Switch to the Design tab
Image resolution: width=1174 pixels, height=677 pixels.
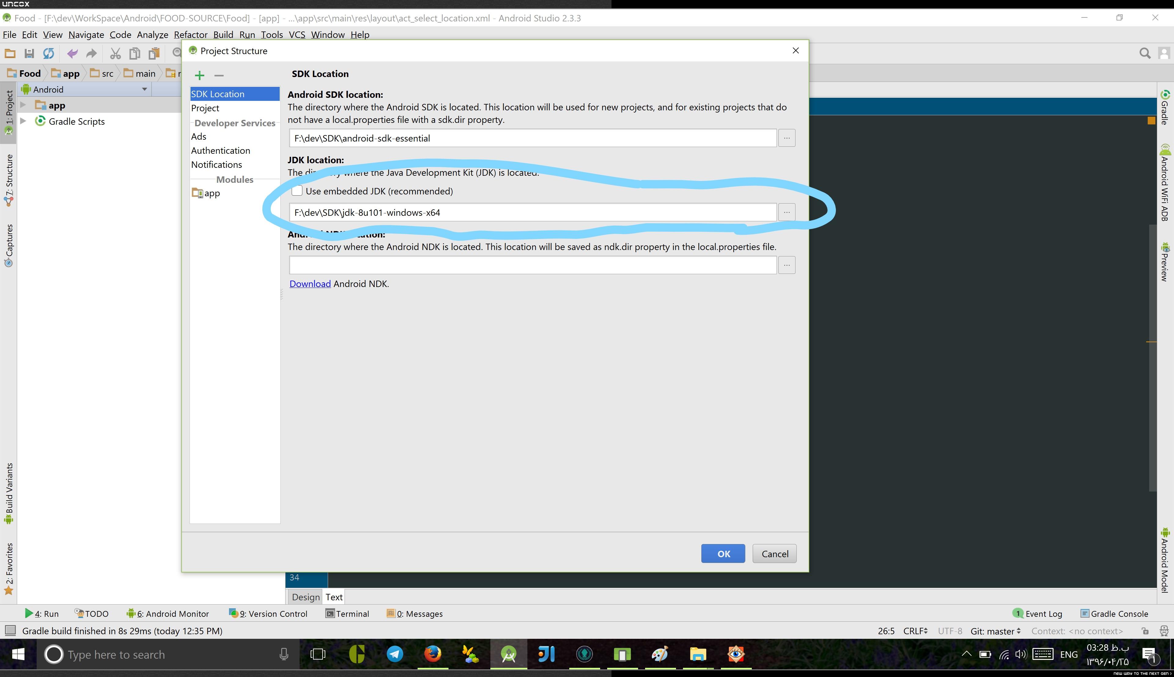(x=306, y=597)
